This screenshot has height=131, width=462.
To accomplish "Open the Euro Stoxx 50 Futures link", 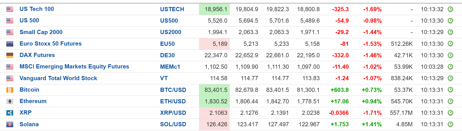I will tap(51, 44).
